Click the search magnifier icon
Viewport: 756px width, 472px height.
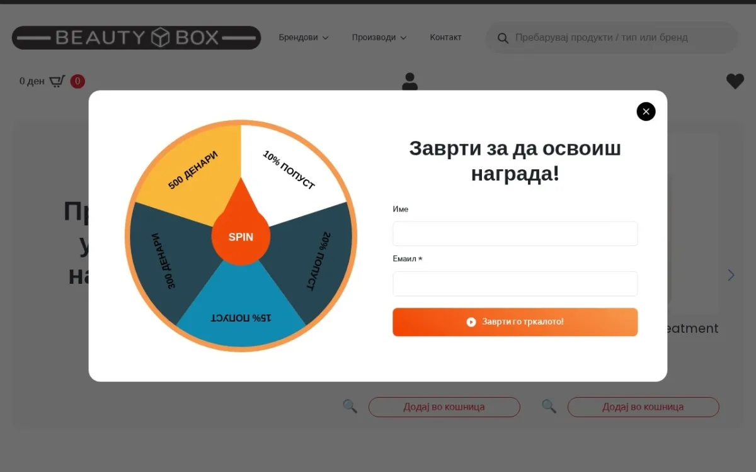[503, 38]
